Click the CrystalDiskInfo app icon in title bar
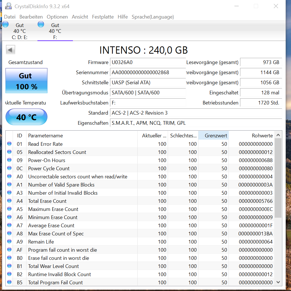Image resolution: width=291 pixels, height=291 pixels. (x=8, y=6)
